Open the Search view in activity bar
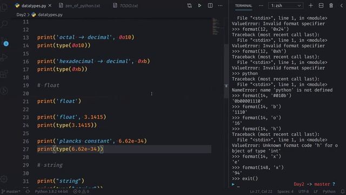 tap(4, 24)
